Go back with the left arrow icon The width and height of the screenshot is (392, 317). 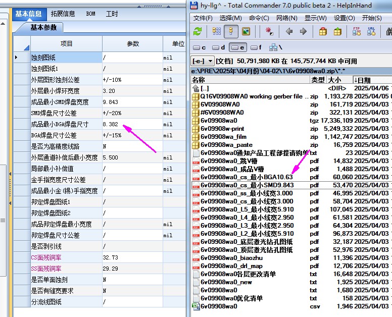289,31
